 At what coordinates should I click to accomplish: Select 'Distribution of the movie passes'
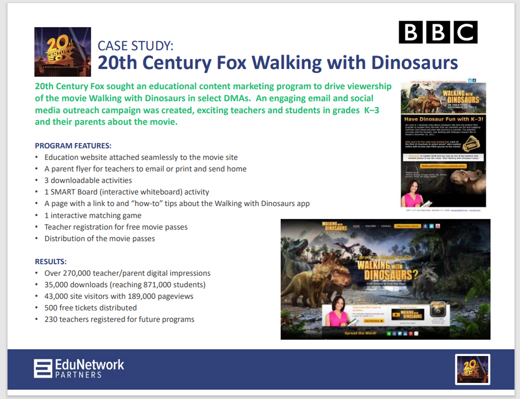[x=100, y=239]
